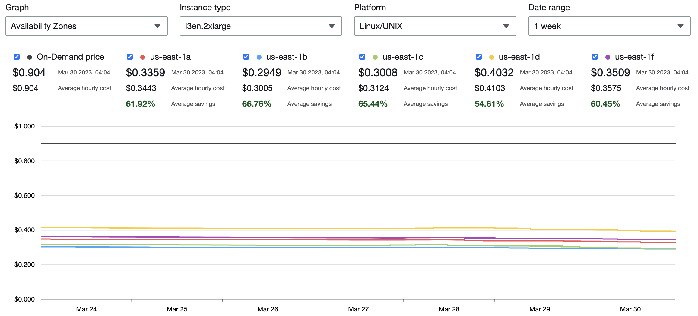This screenshot has width=698, height=316.
Task: Click the green us-east-1c legend dot
Action: pos(375,57)
